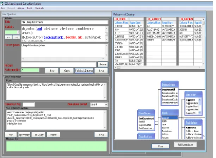Click the schema Title text field
Image resolution: width=216 pixels, height=158 pixels.
coord(64,22)
